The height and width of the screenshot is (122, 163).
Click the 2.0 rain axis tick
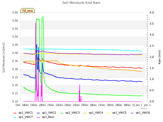click(x=152, y=57)
